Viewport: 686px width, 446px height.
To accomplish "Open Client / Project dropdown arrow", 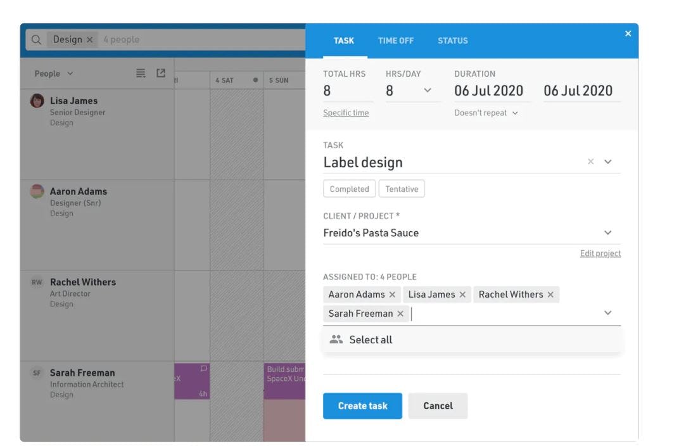I will [x=607, y=233].
